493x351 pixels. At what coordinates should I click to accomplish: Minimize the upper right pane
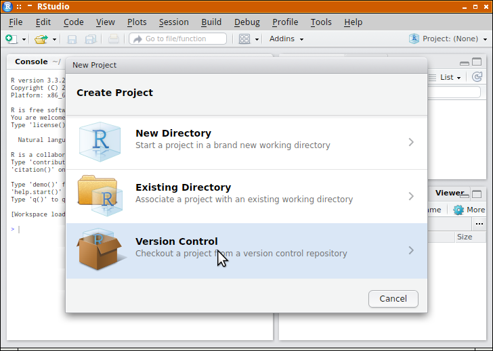pyautogui.click(x=465, y=63)
